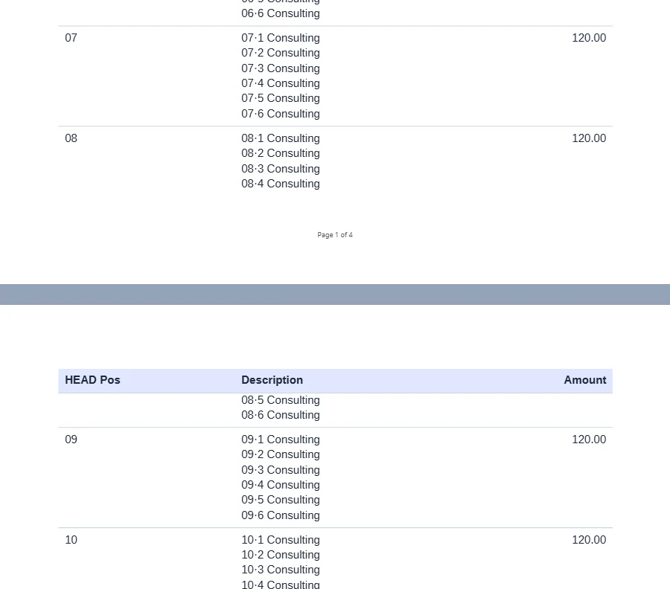Select the 10·2 Consulting line
The height and width of the screenshot is (589, 670).
(x=281, y=555)
